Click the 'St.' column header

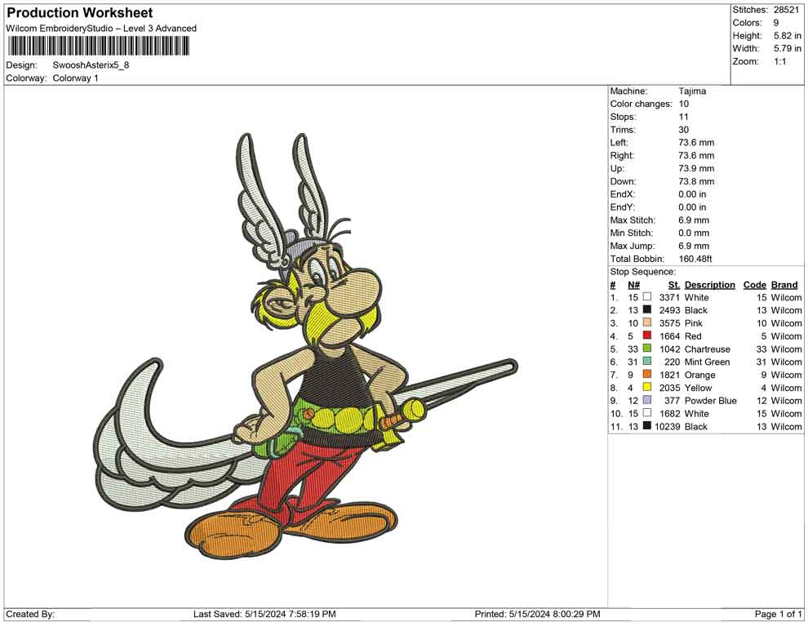pos(674,285)
